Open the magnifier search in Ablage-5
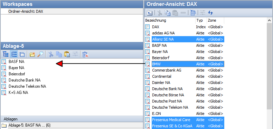The height and width of the screenshot is (129, 273). click(40, 54)
